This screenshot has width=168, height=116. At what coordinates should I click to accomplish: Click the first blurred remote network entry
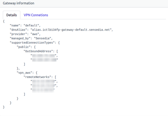pyautogui.click(x=44, y=81)
